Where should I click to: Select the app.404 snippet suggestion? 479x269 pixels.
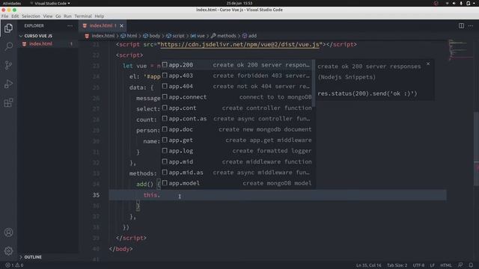tap(237, 87)
